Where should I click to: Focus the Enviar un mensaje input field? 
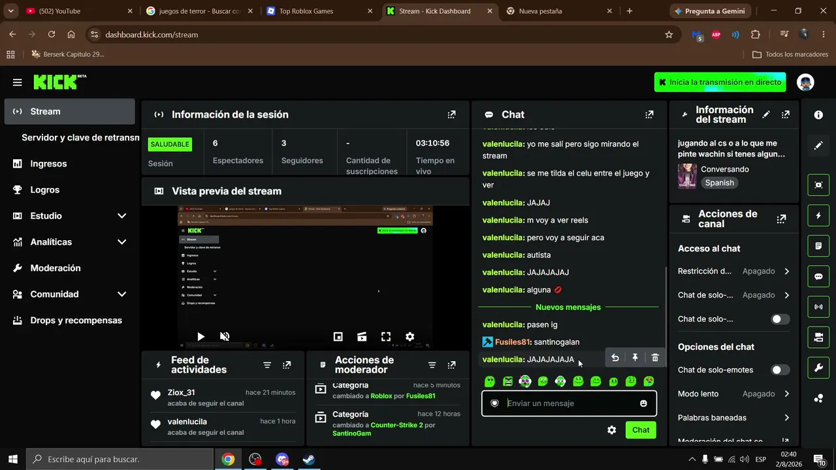click(x=570, y=403)
